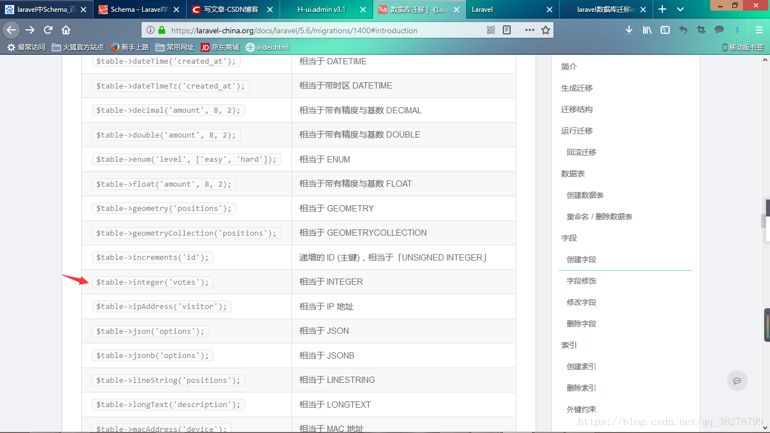Go to 外键约束 subsection in sidebar
This screenshot has width=770, height=433.
pos(581,409)
